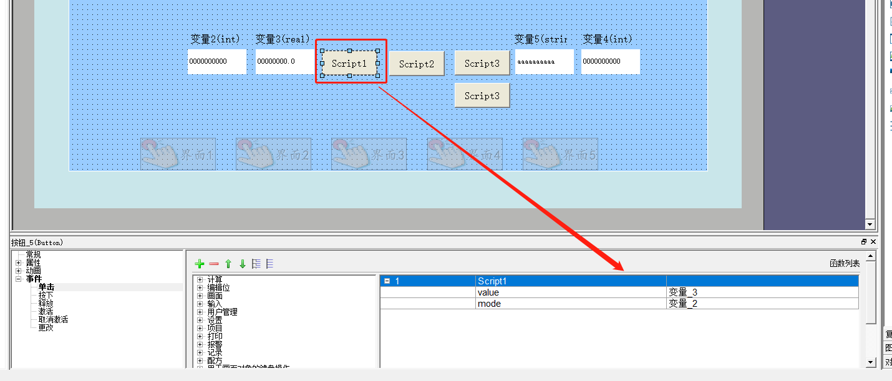Click the canvas vertical scrollbar's down arrow
This screenshot has height=381, width=892.
point(870,224)
